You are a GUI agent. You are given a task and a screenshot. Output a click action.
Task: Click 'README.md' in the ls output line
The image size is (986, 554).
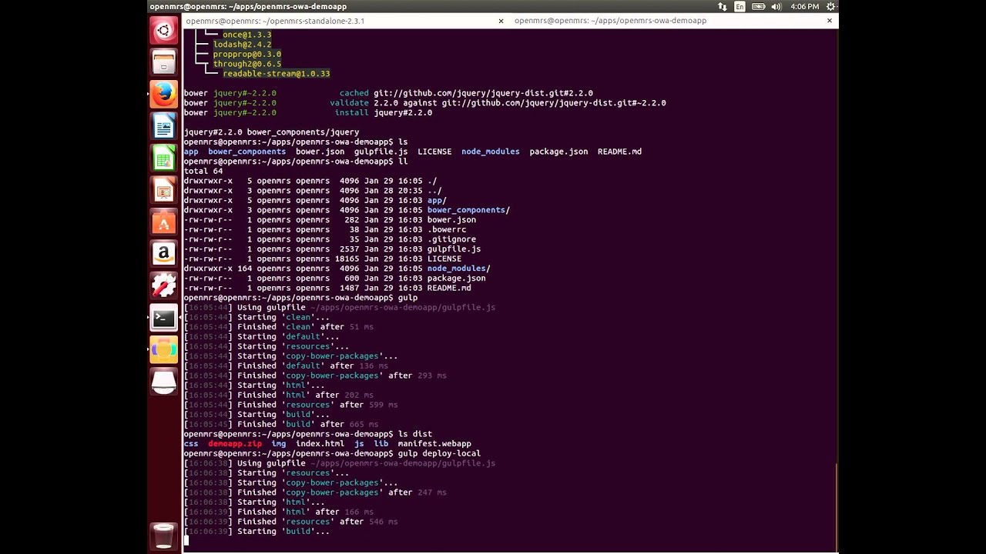click(x=619, y=152)
